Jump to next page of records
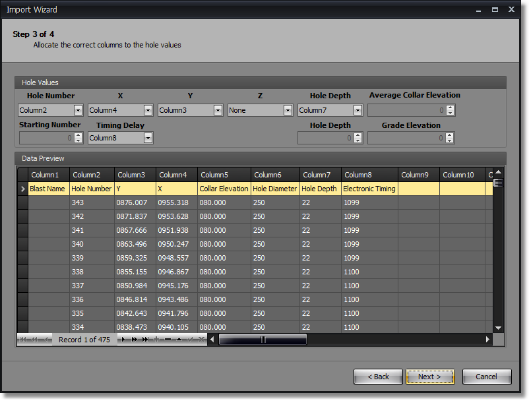Image resolution: width=529 pixels, height=401 pixels. pos(135,340)
